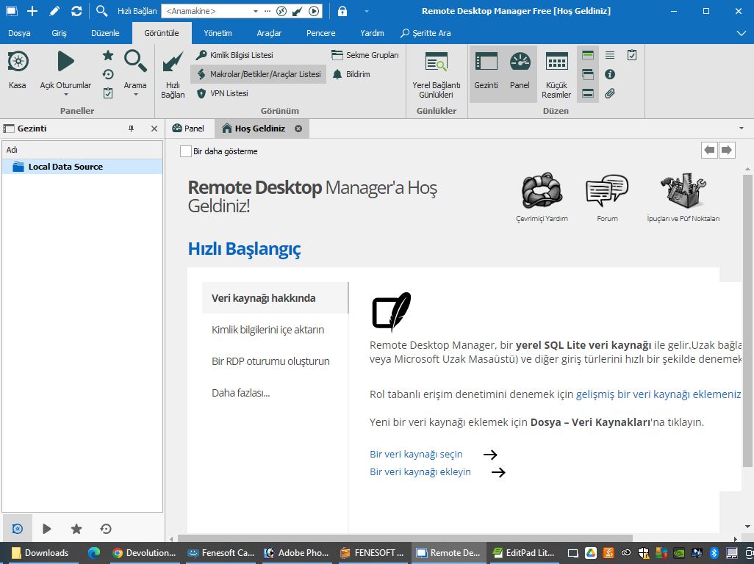Click the info circle icon in Düzen group
This screenshot has width=754, height=564.
pyautogui.click(x=610, y=74)
